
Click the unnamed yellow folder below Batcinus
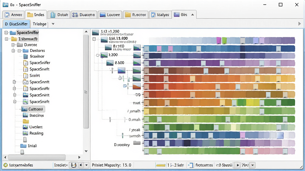pos(26,121)
